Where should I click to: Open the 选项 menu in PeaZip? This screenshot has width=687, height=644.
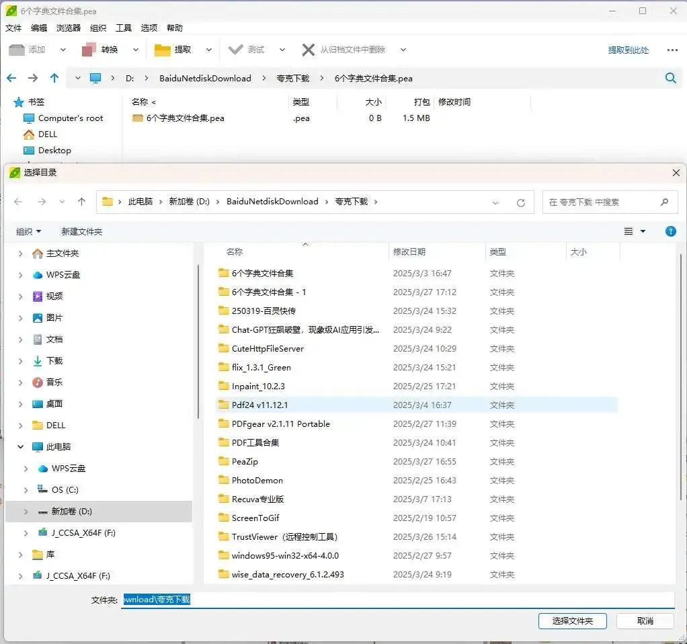tap(149, 28)
